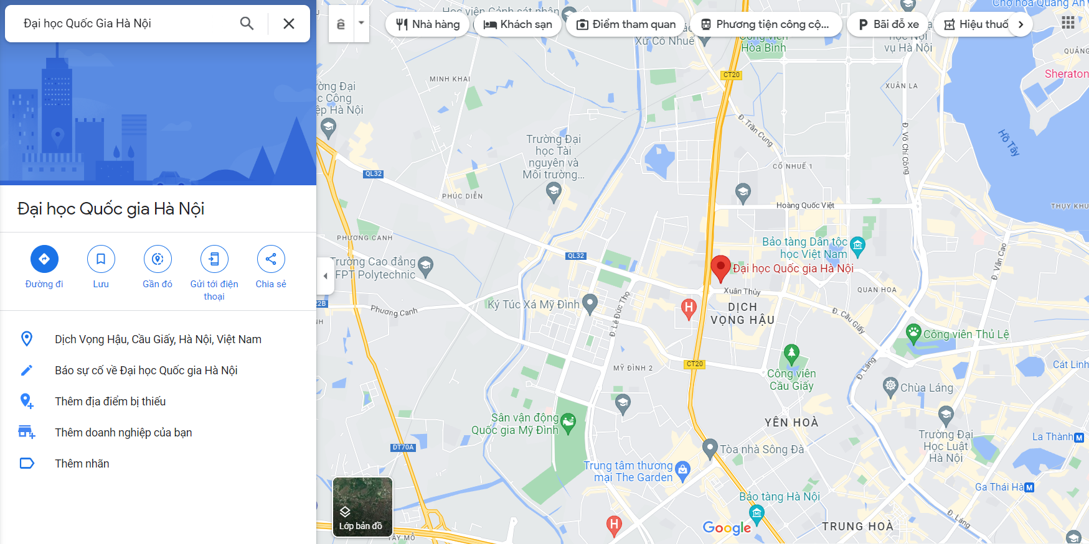This screenshot has width=1089, height=544.
Task: Save place using Lưu bookmark icon
Action: point(101,259)
